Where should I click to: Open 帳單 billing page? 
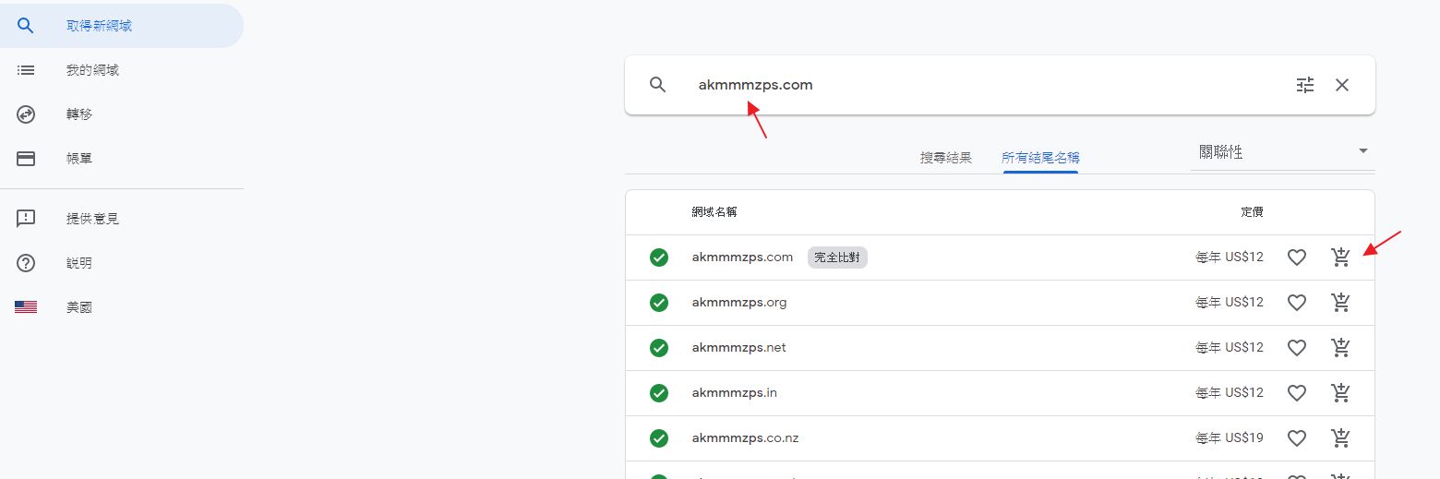pos(79,159)
